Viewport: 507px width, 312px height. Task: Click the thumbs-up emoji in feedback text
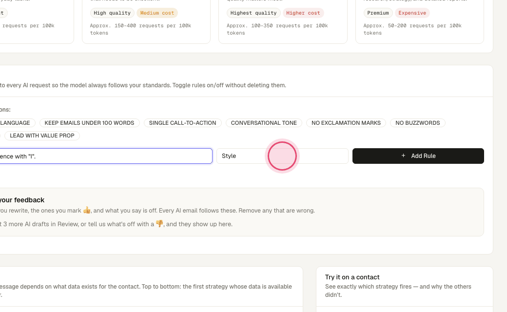point(87,210)
